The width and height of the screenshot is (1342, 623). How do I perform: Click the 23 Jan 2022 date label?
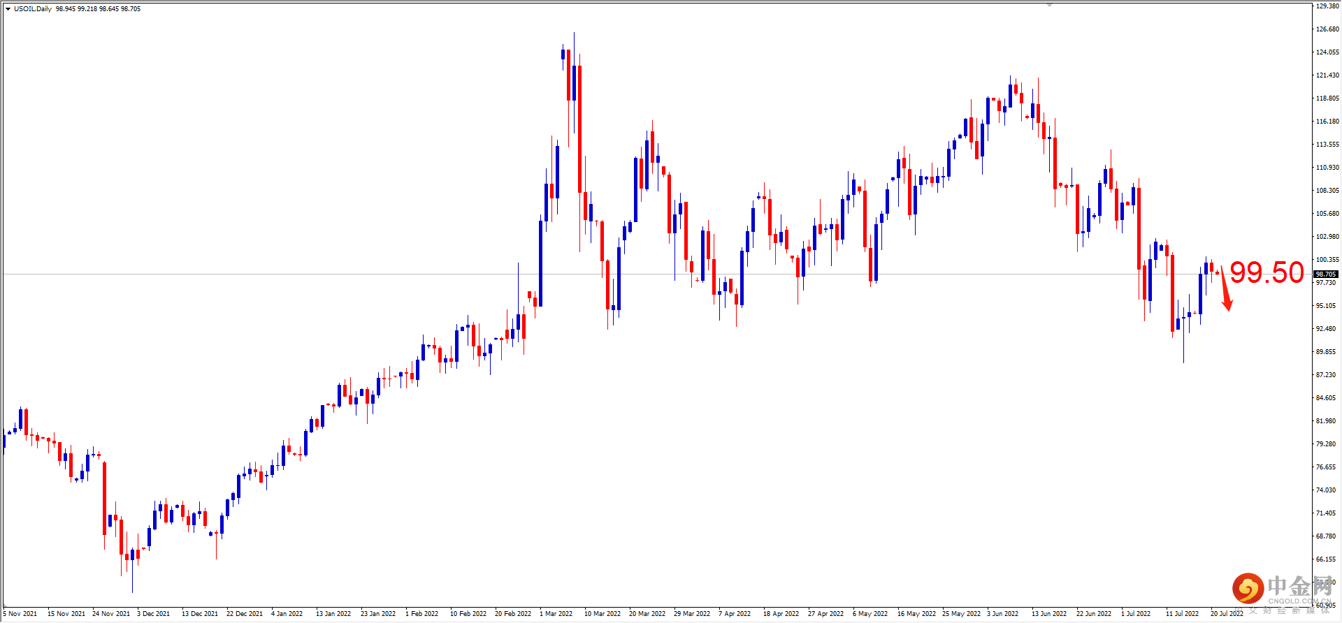click(x=378, y=614)
